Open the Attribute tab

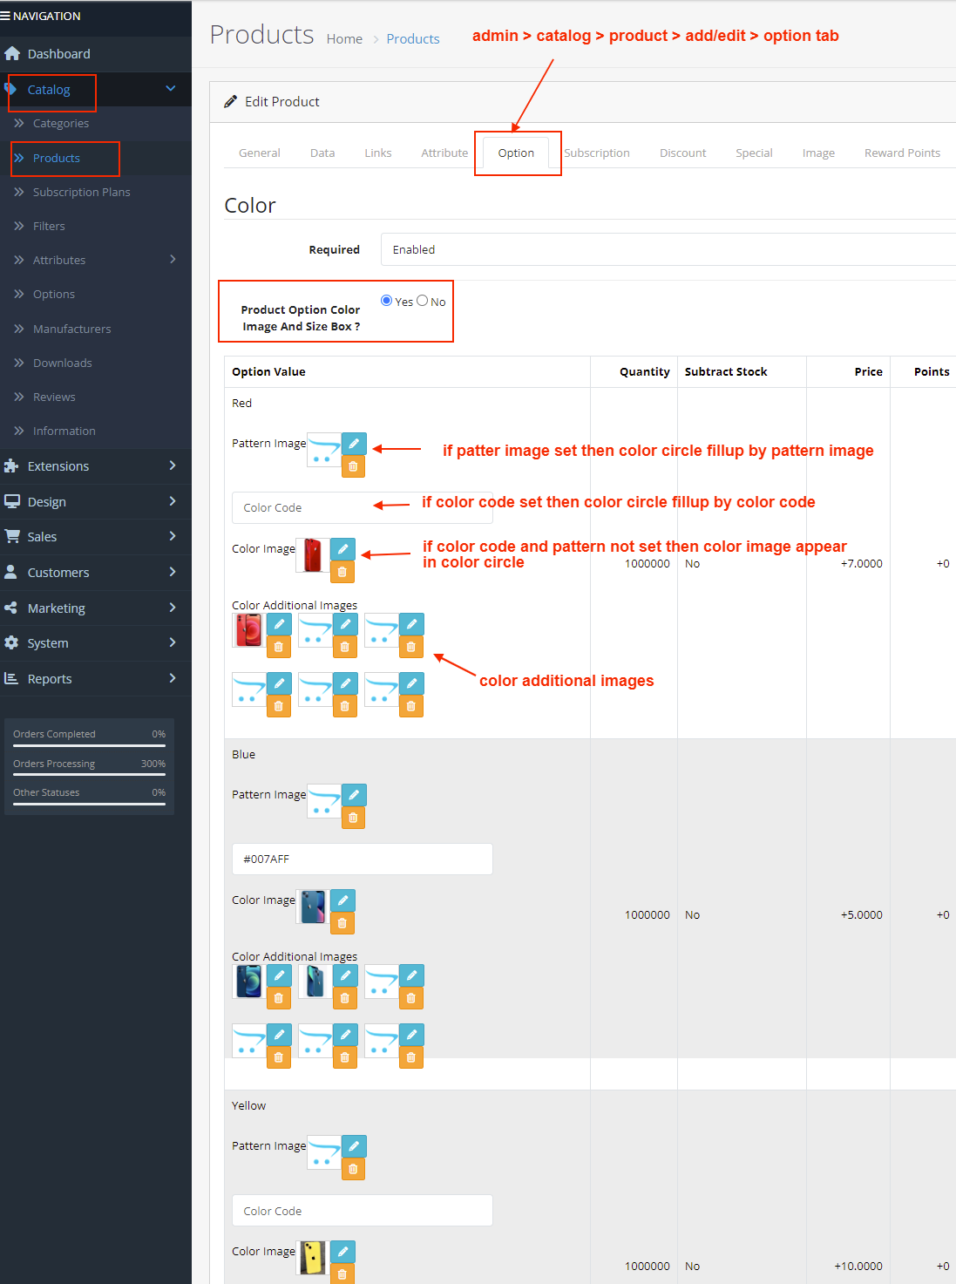tap(444, 153)
